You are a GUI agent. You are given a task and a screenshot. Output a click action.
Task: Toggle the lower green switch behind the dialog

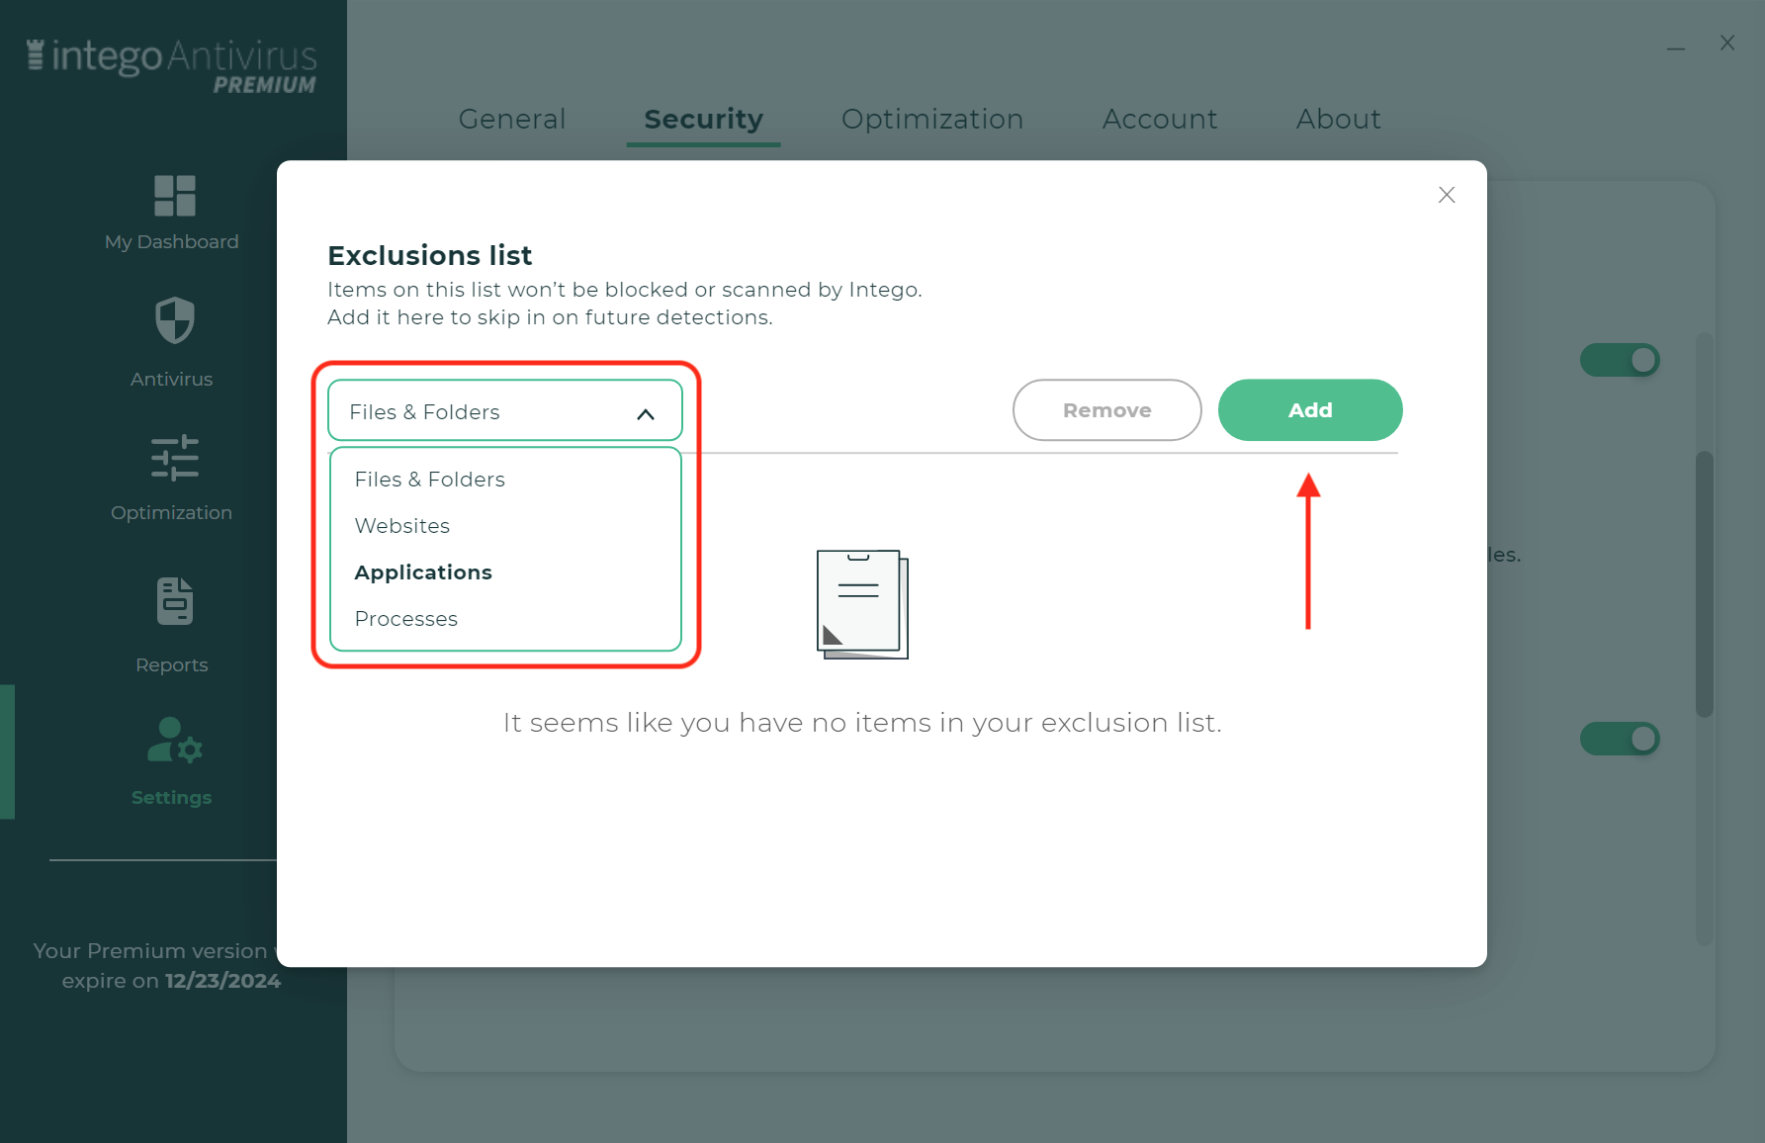click(x=1620, y=739)
